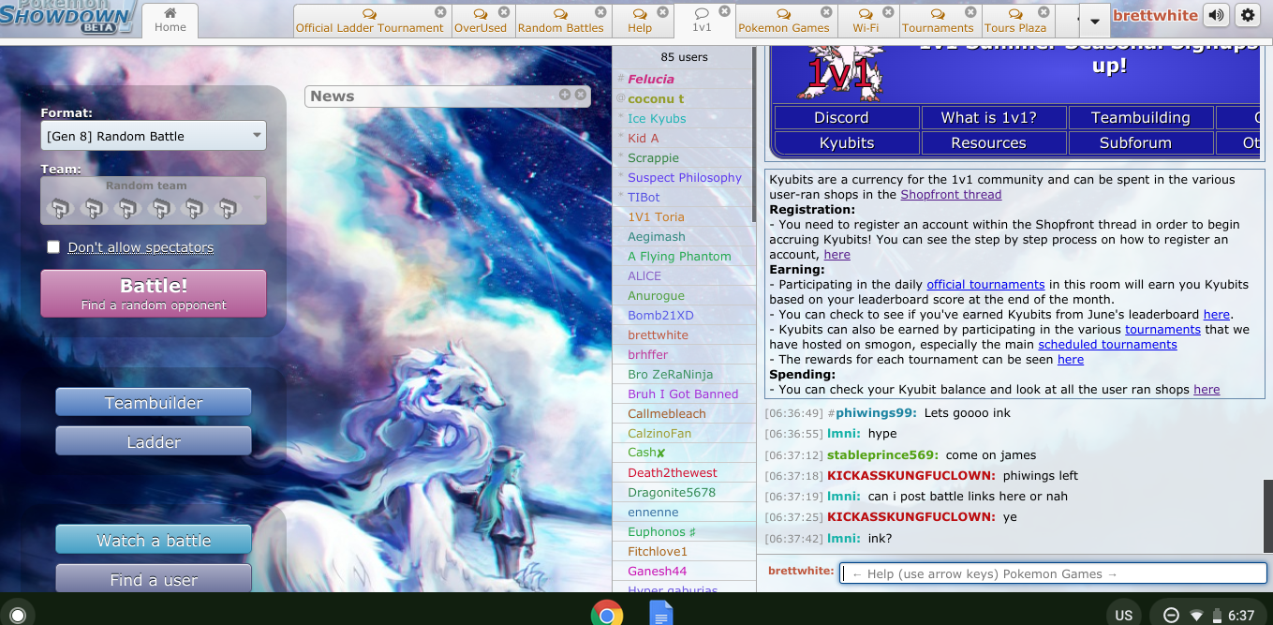Open the Wi-Fi room tab
Viewport: 1273px width, 625px height.
866,21
